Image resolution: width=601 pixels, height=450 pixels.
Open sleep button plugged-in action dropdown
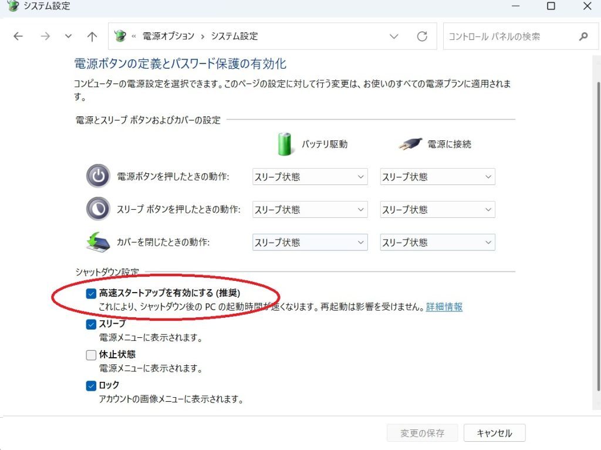[x=437, y=210]
